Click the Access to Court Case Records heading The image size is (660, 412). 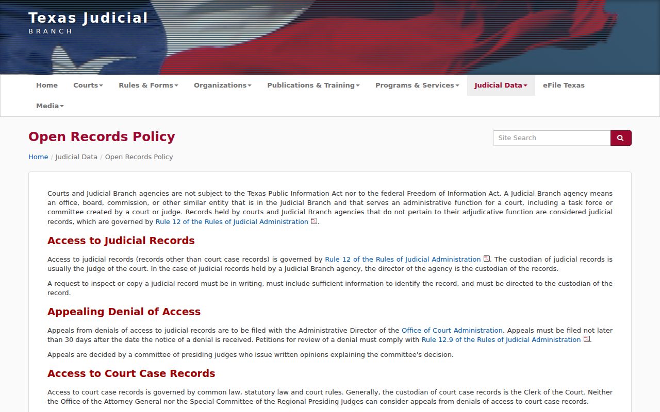[131, 373]
